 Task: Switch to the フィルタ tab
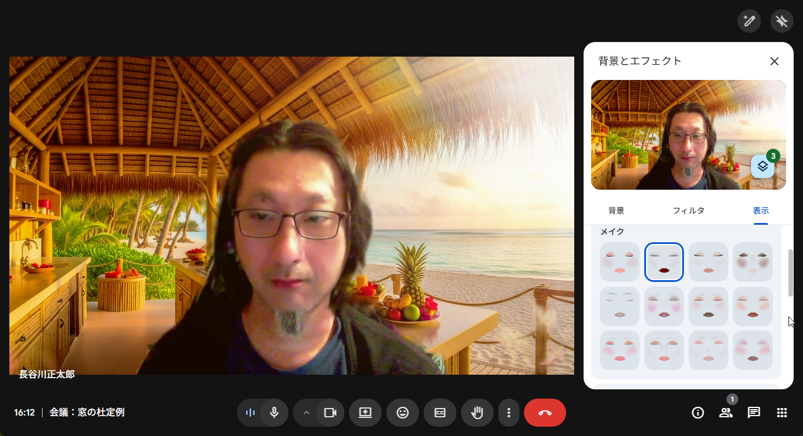(689, 211)
